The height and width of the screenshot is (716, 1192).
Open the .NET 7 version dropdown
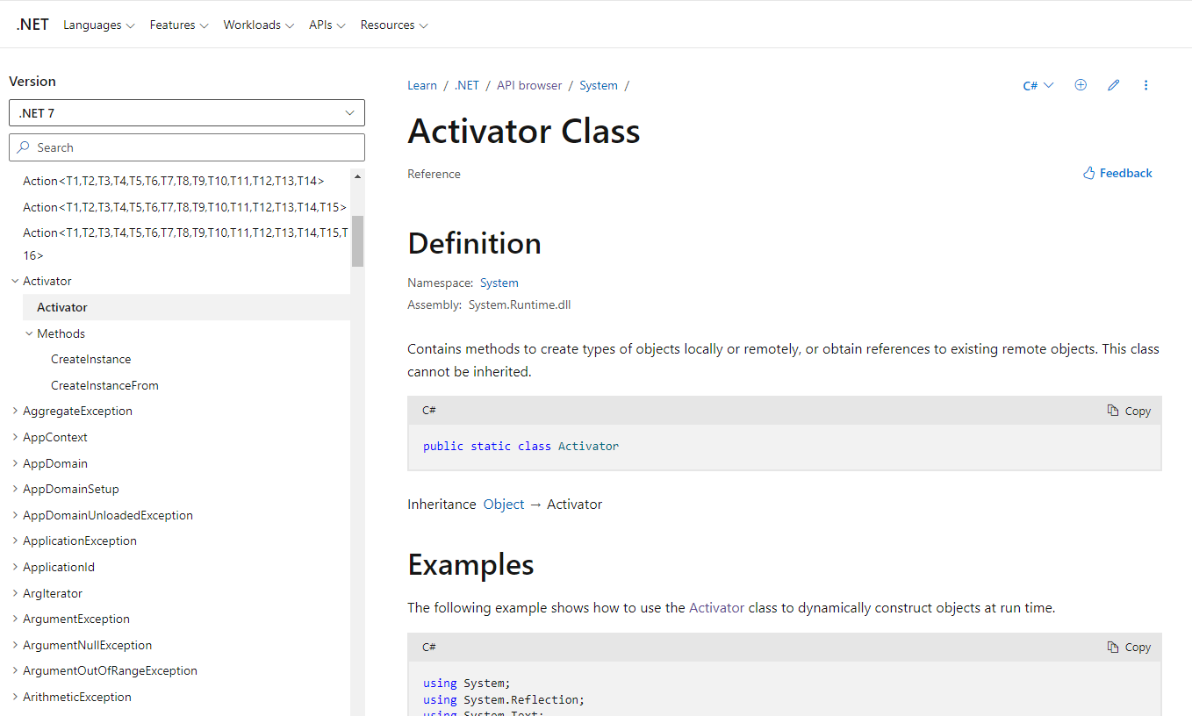[x=187, y=113]
